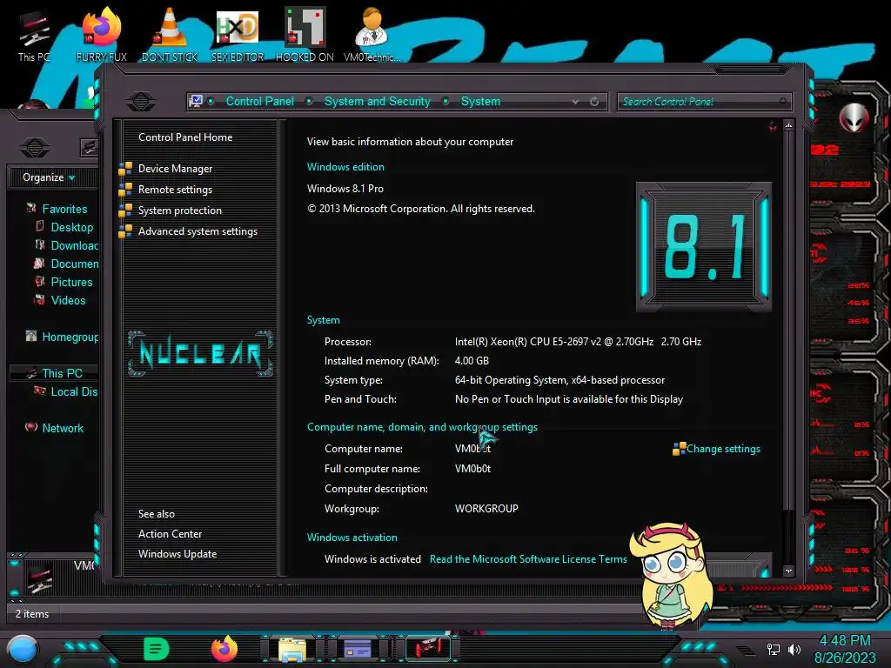The image size is (891, 668).
Task: Open Action Center under See also
Action: pos(170,534)
